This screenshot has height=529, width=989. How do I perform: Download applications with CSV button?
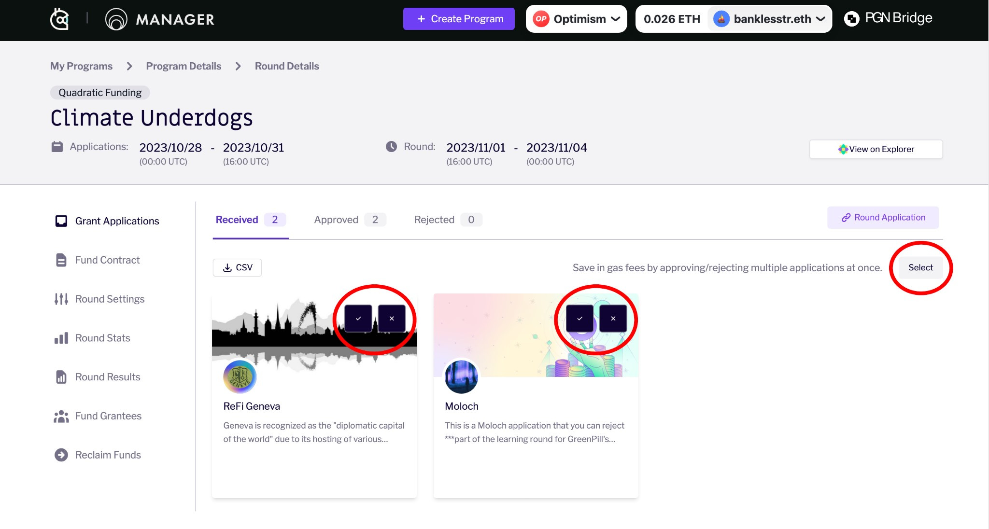pos(237,268)
